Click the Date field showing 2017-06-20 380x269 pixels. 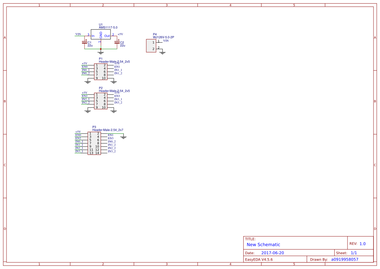coord(273,253)
